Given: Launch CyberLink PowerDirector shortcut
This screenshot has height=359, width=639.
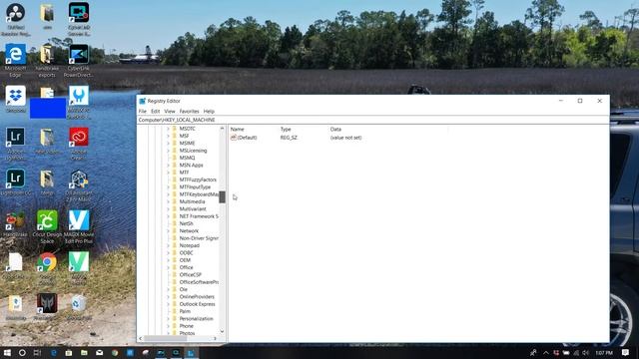Looking at the screenshot, I should point(79,54).
